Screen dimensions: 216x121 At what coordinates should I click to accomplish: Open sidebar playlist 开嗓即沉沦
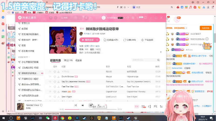[x=30, y=79]
